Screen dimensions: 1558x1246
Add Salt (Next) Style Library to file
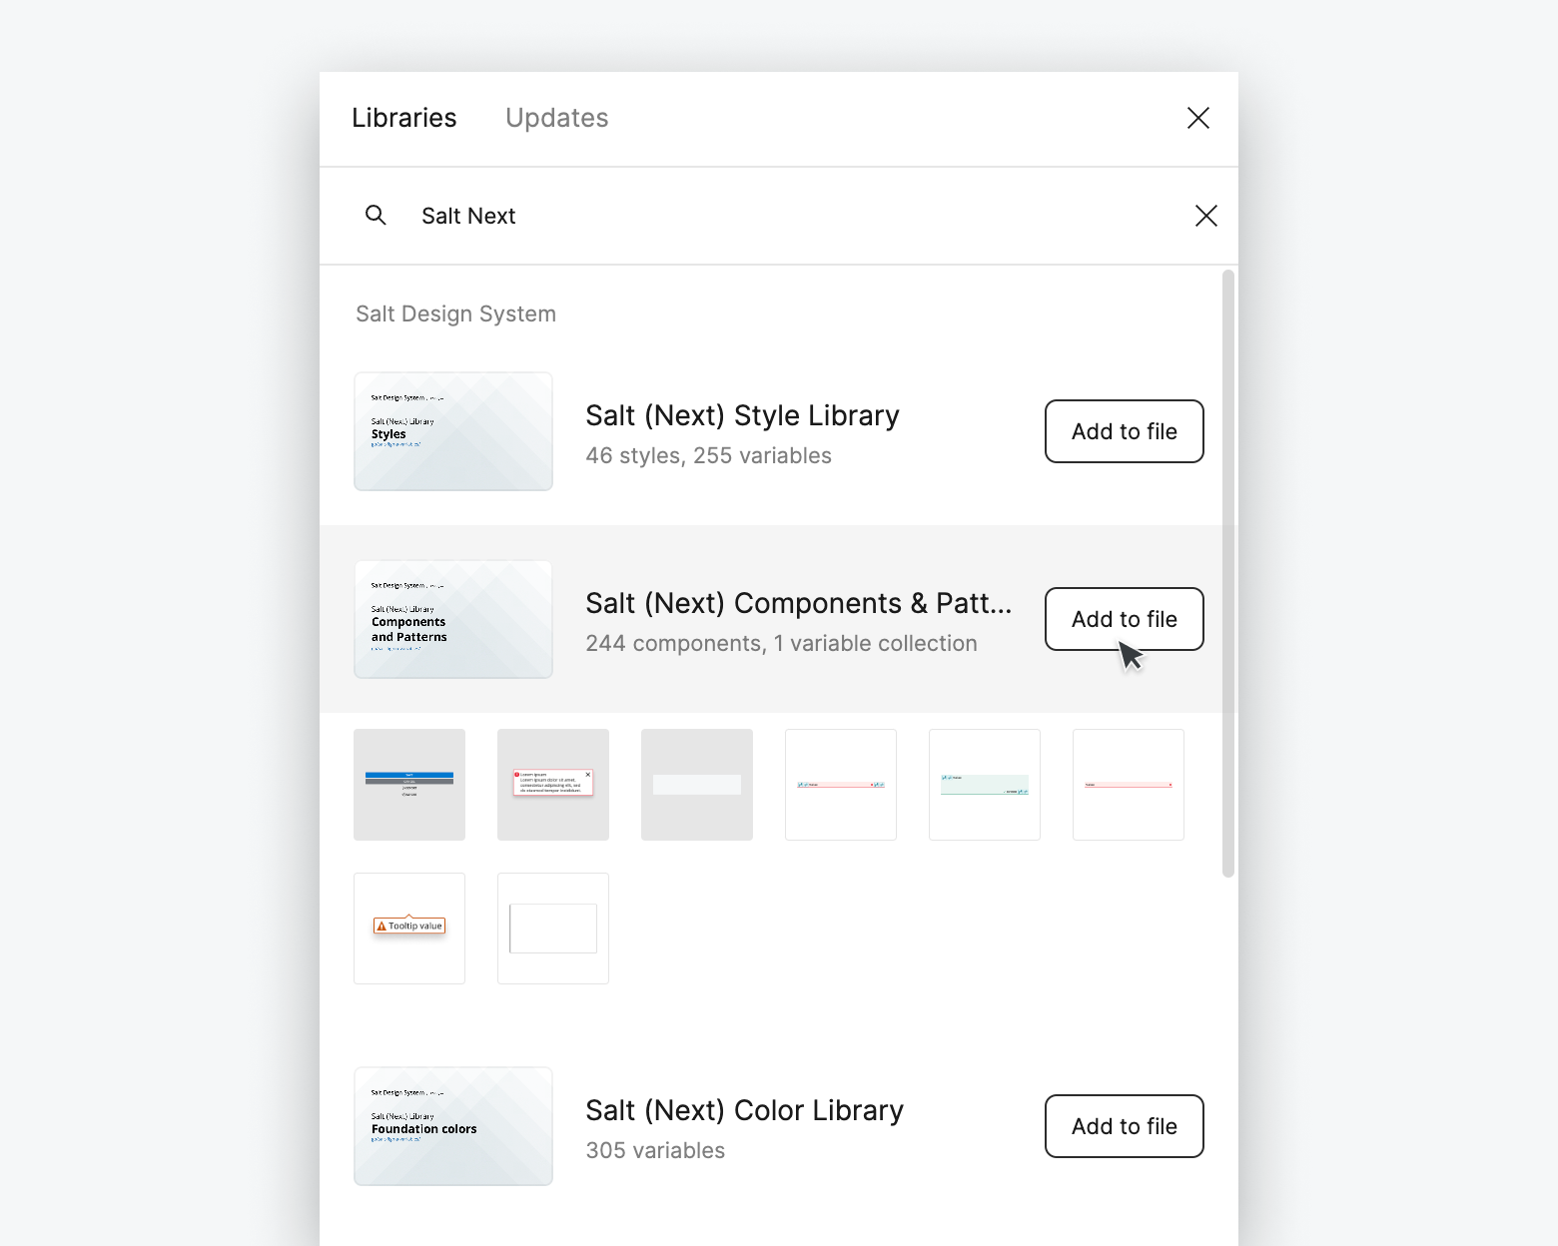(x=1124, y=431)
